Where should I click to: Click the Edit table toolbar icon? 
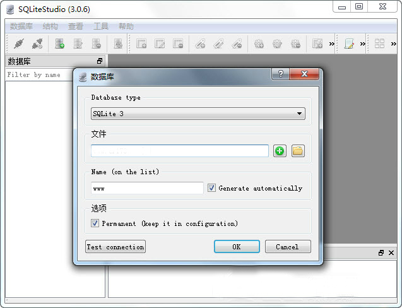pos(160,44)
